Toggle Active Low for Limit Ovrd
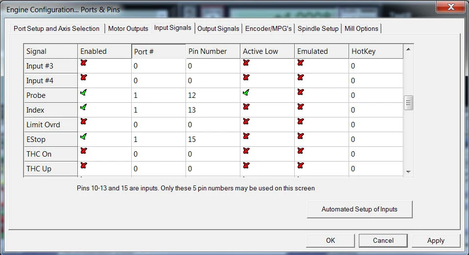 (x=246, y=121)
